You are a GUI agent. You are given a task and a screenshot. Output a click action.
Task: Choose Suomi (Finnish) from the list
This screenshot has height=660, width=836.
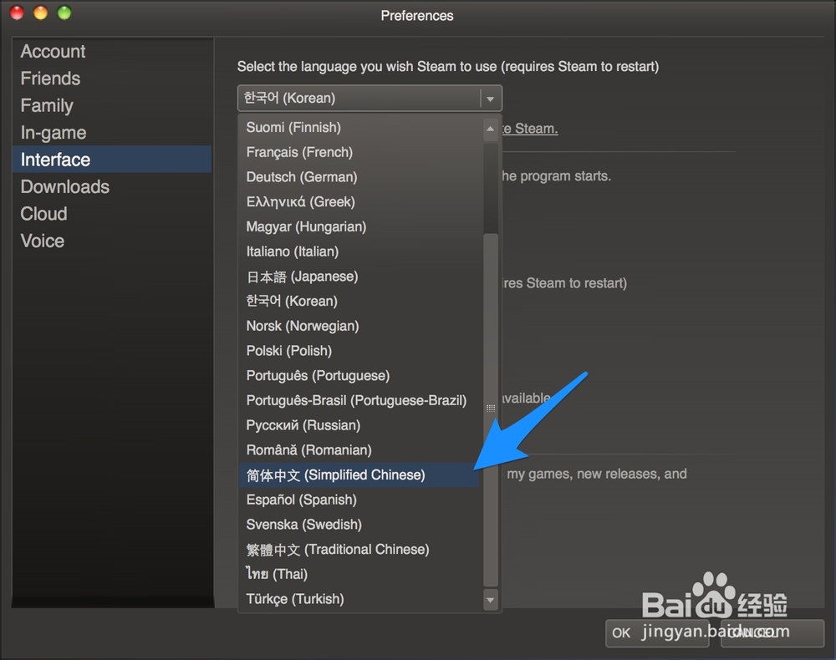click(x=360, y=127)
